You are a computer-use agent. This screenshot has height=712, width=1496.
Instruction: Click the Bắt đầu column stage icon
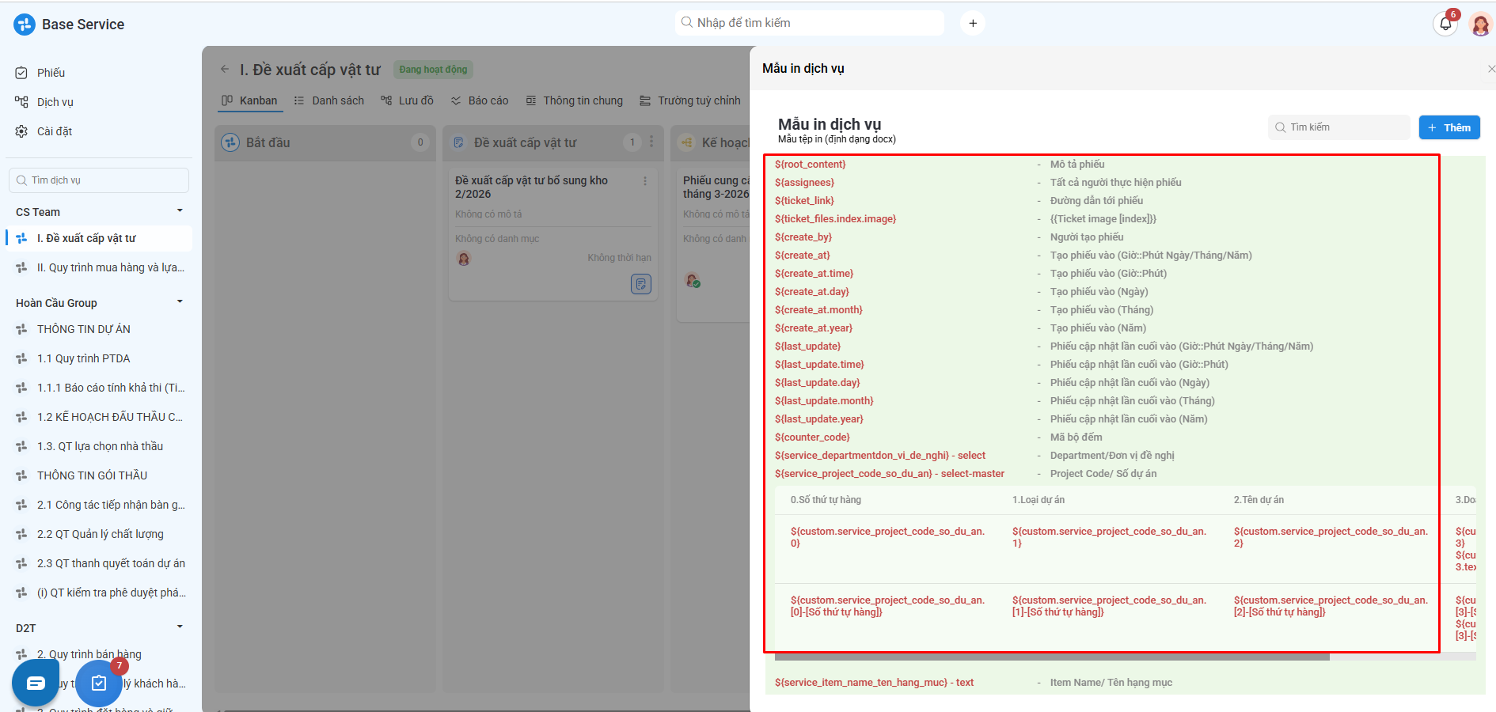click(x=230, y=142)
